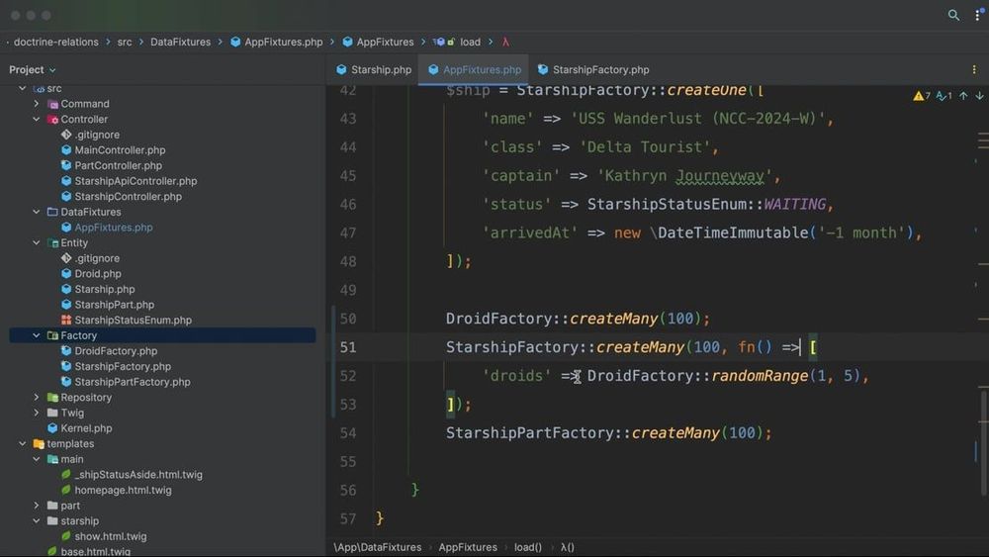Collapse the starship folder
This screenshot has width=989, height=557.
(36, 521)
